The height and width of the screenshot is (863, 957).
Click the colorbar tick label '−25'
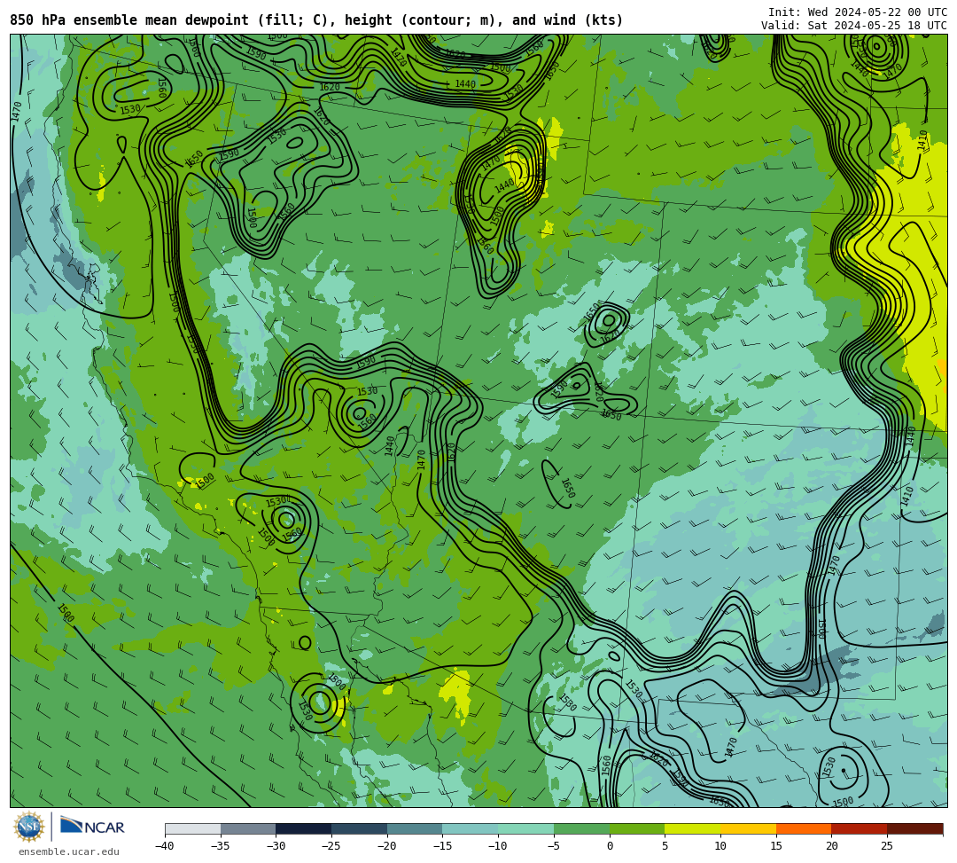coord(331,846)
